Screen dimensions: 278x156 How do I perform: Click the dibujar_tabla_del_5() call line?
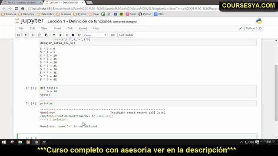point(58,43)
